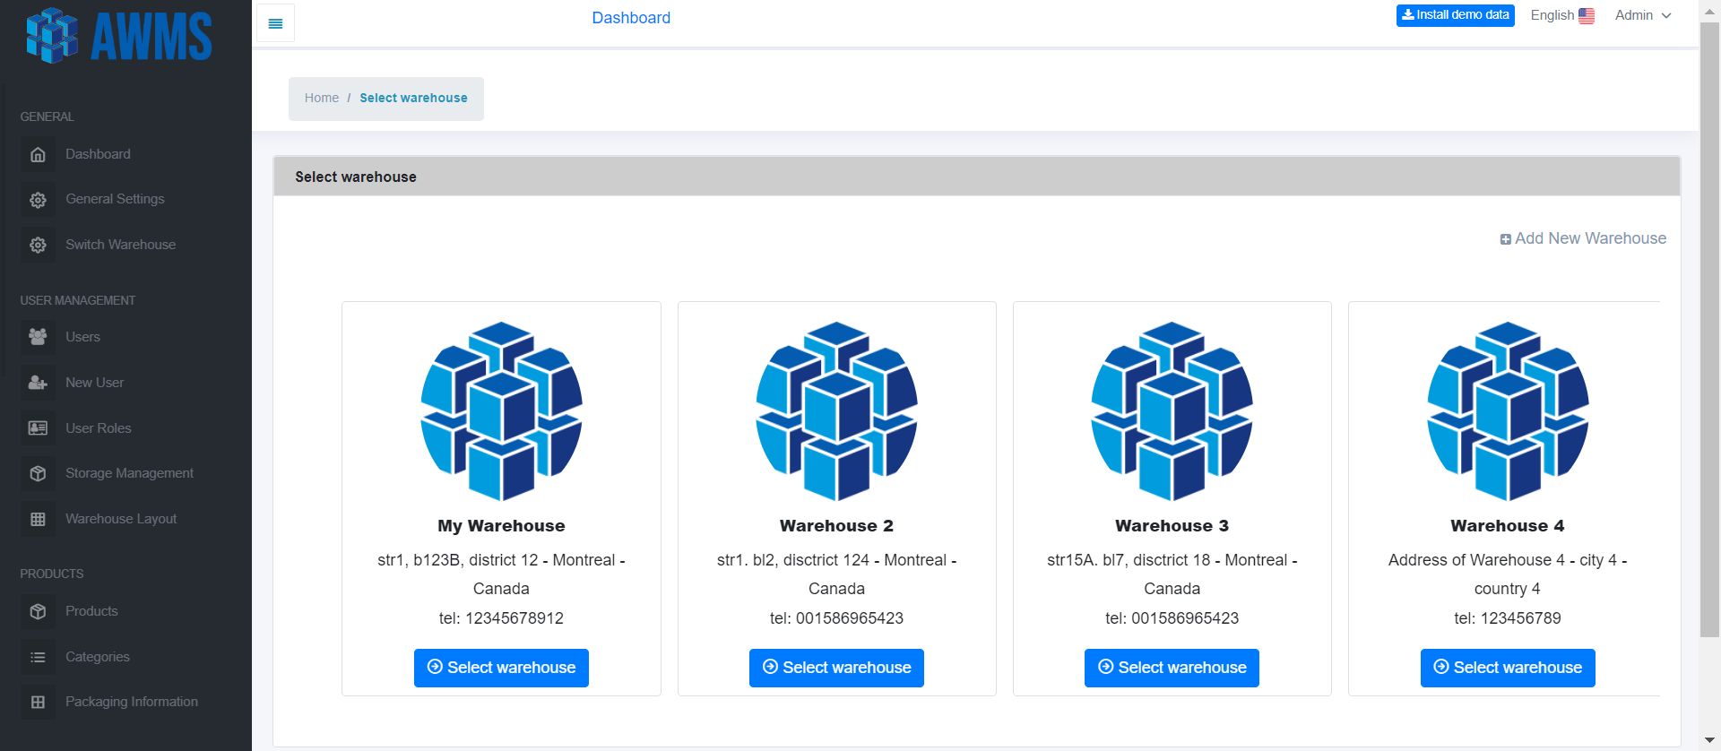This screenshot has width=1721, height=751.
Task: Click the Dashboard home icon in sidebar
Action: pos(38,154)
